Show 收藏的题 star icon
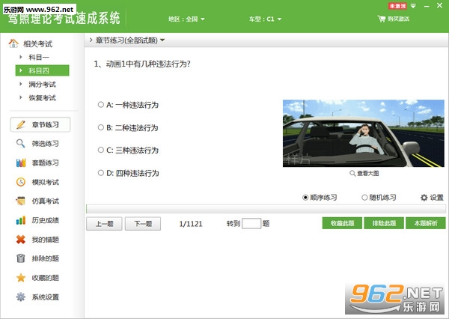The width and height of the screenshot is (449, 319). (x=21, y=278)
